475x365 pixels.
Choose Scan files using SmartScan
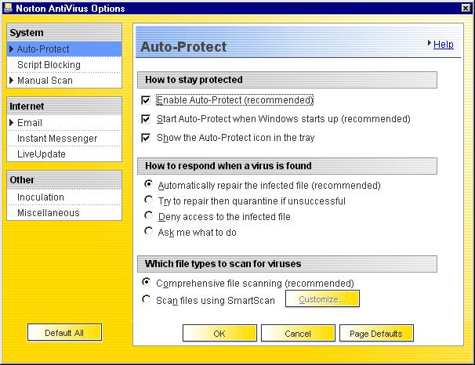point(146,299)
